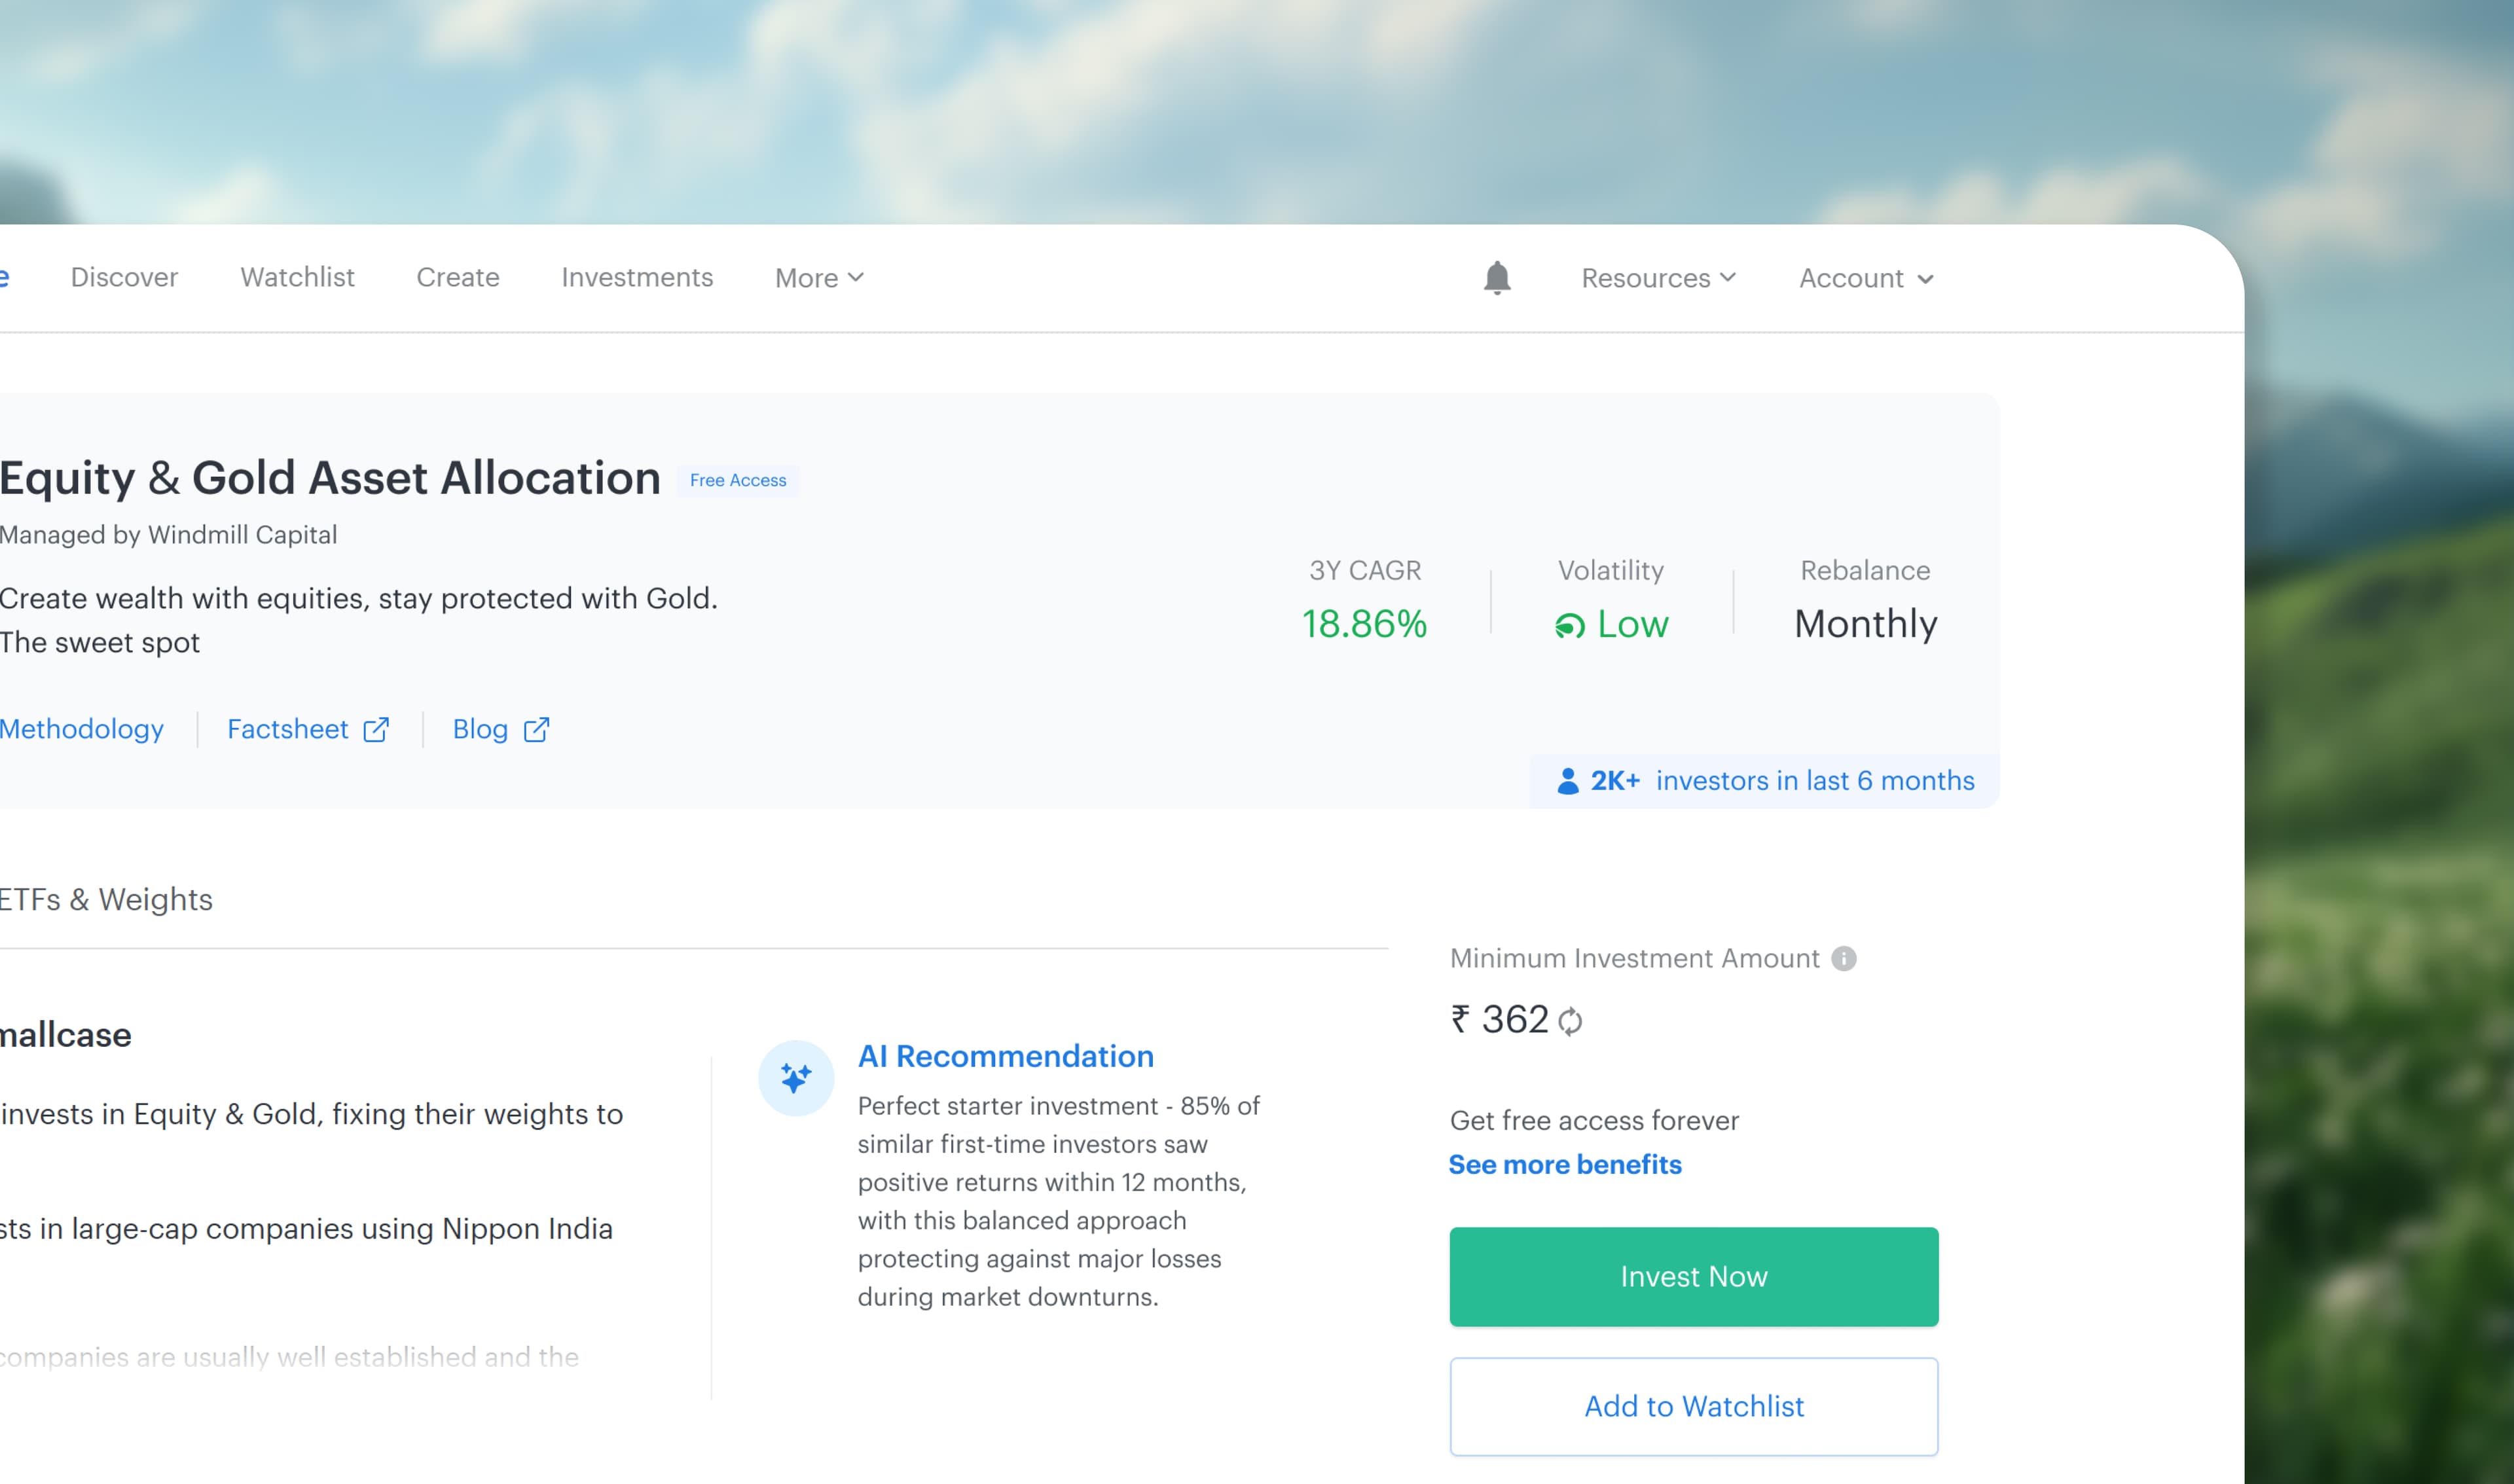Click the 3Y CAGR label
The image size is (2514, 1484).
[x=1365, y=571]
